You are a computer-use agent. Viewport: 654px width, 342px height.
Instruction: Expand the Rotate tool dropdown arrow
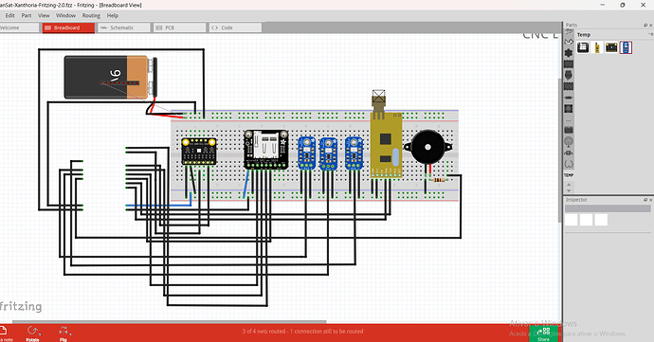40,333
